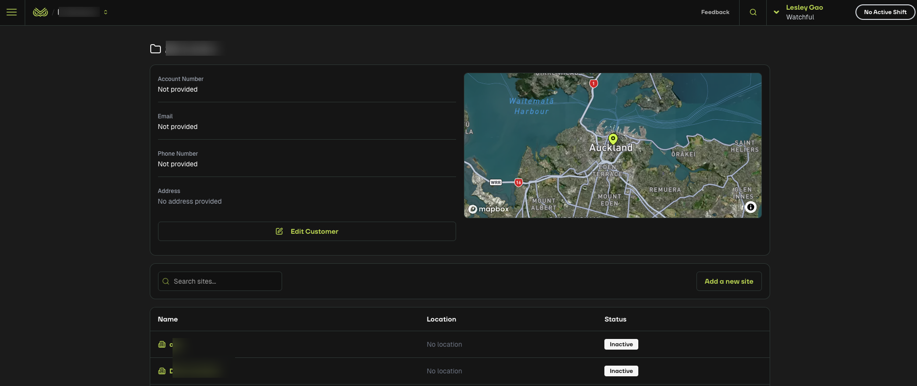
Task: Expand the workspace switcher in header
Action: pos(106,12)
